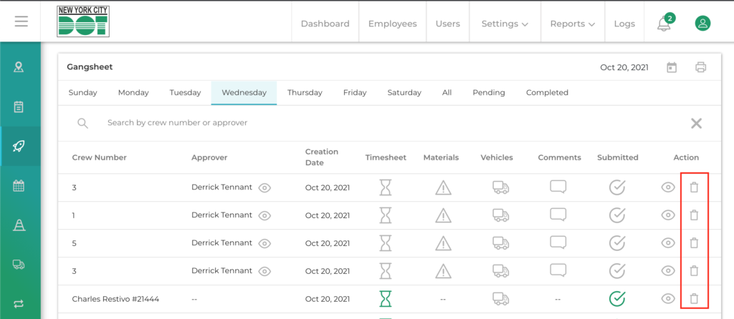Open the Logs page
This screenshot has width=734, height=319.
(x=624, y=24)
